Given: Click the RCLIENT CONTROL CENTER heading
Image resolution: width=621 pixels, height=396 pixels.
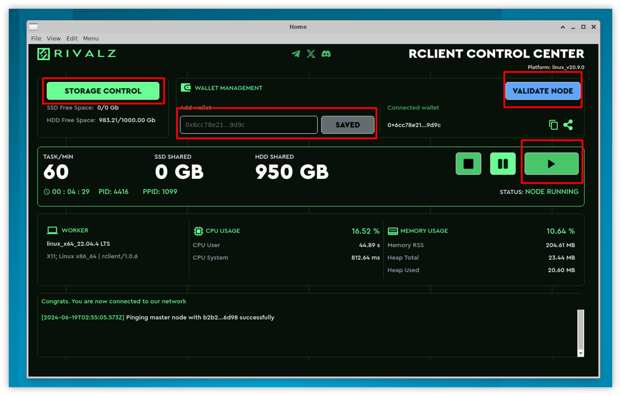Looking at the screenshot, I should point(496,54).
